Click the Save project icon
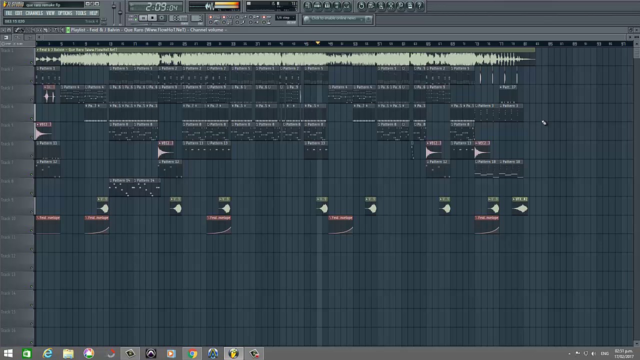The height and width of the screenshot is (360, 640). pos(370,6)
